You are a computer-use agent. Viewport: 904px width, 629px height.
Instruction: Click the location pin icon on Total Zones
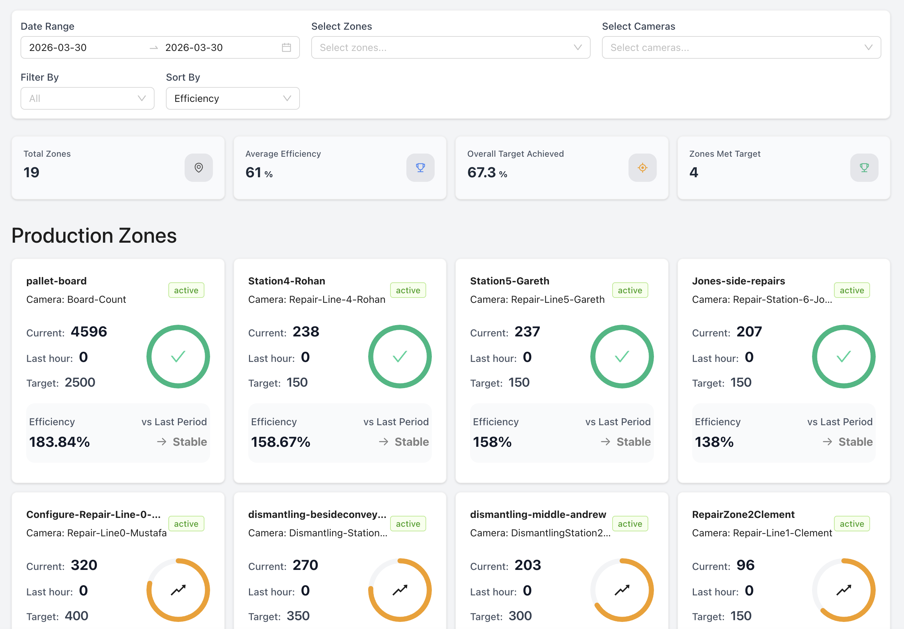click(198, 168)
